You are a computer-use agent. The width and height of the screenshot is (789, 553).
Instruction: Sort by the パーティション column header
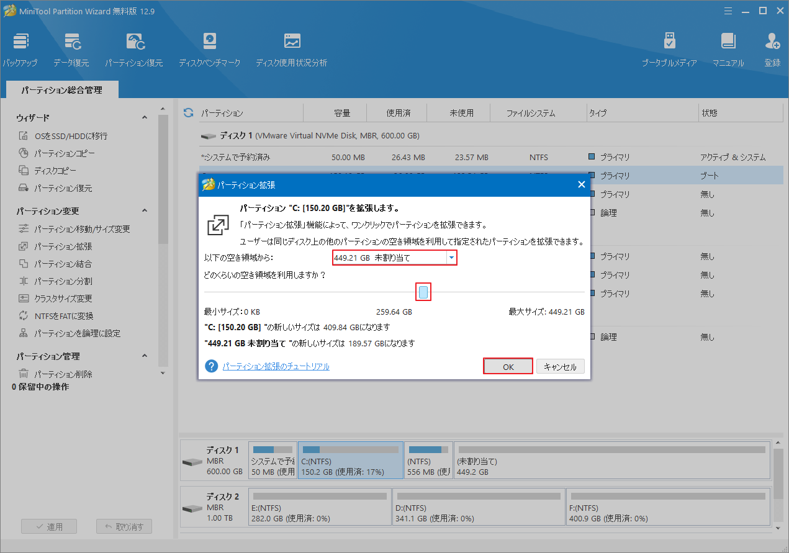250,113
